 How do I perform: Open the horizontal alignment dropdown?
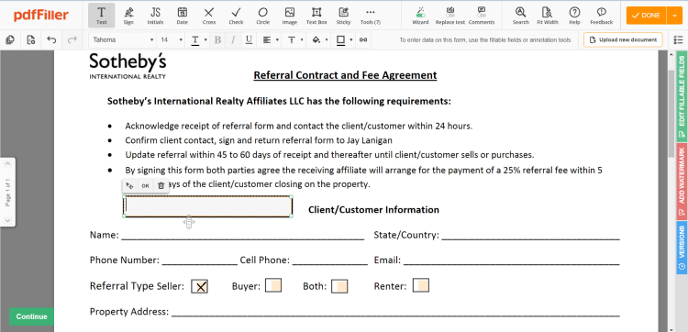pyautogui.click(x=271, y=40)
